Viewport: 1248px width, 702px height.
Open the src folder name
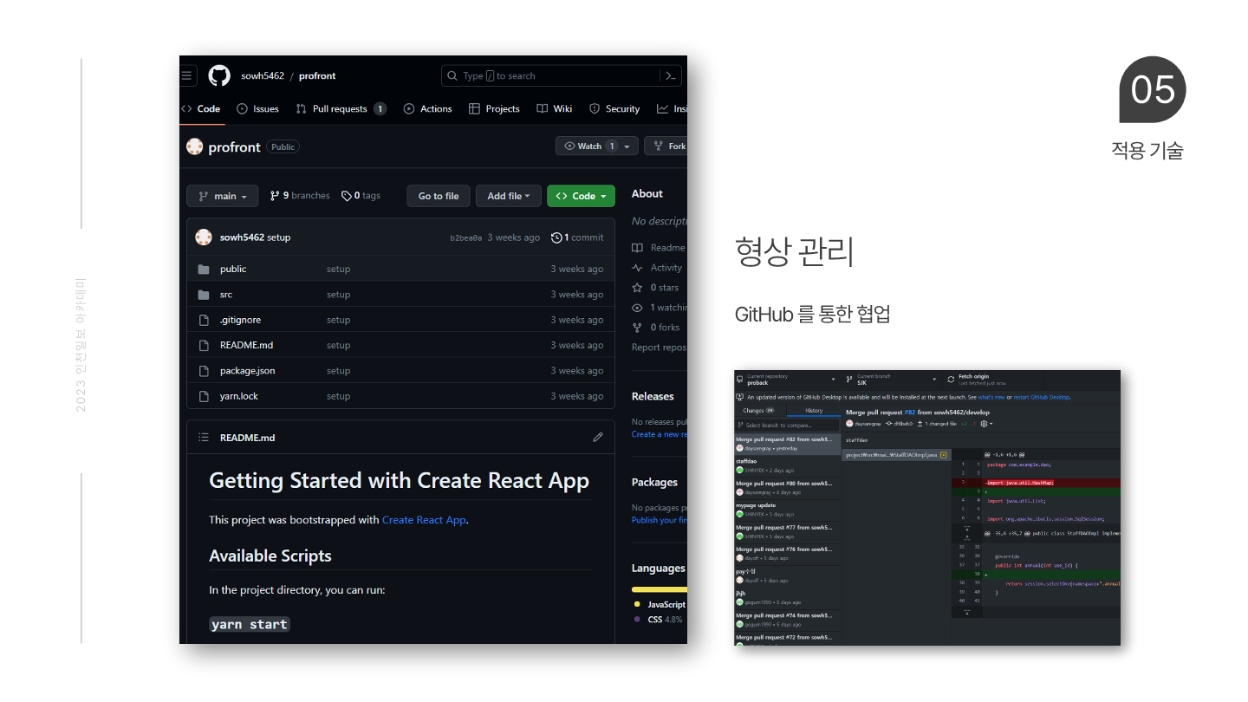(226, 295)
